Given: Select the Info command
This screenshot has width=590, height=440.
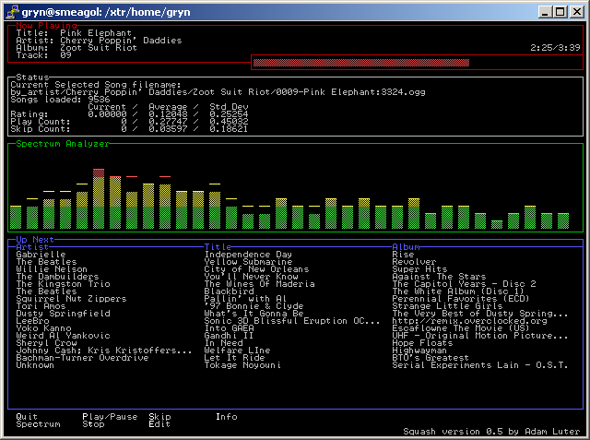Looking at the screenshot, I should click(226, 417).
